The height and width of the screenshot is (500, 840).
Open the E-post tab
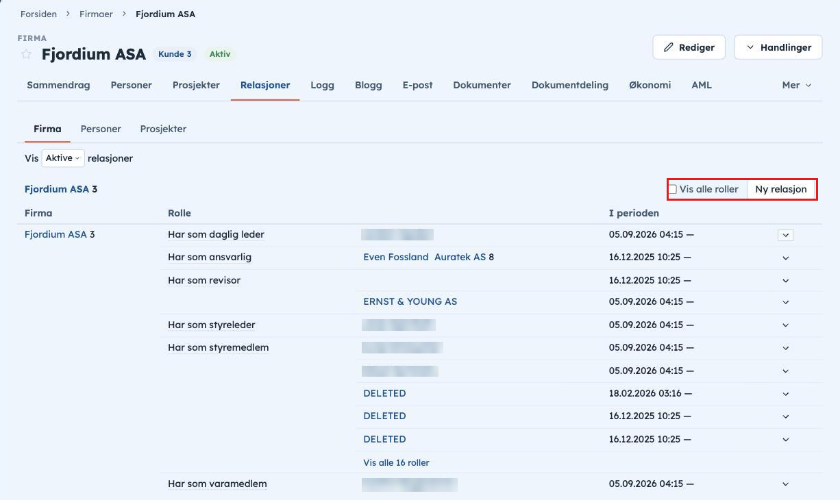coord(418,85)
